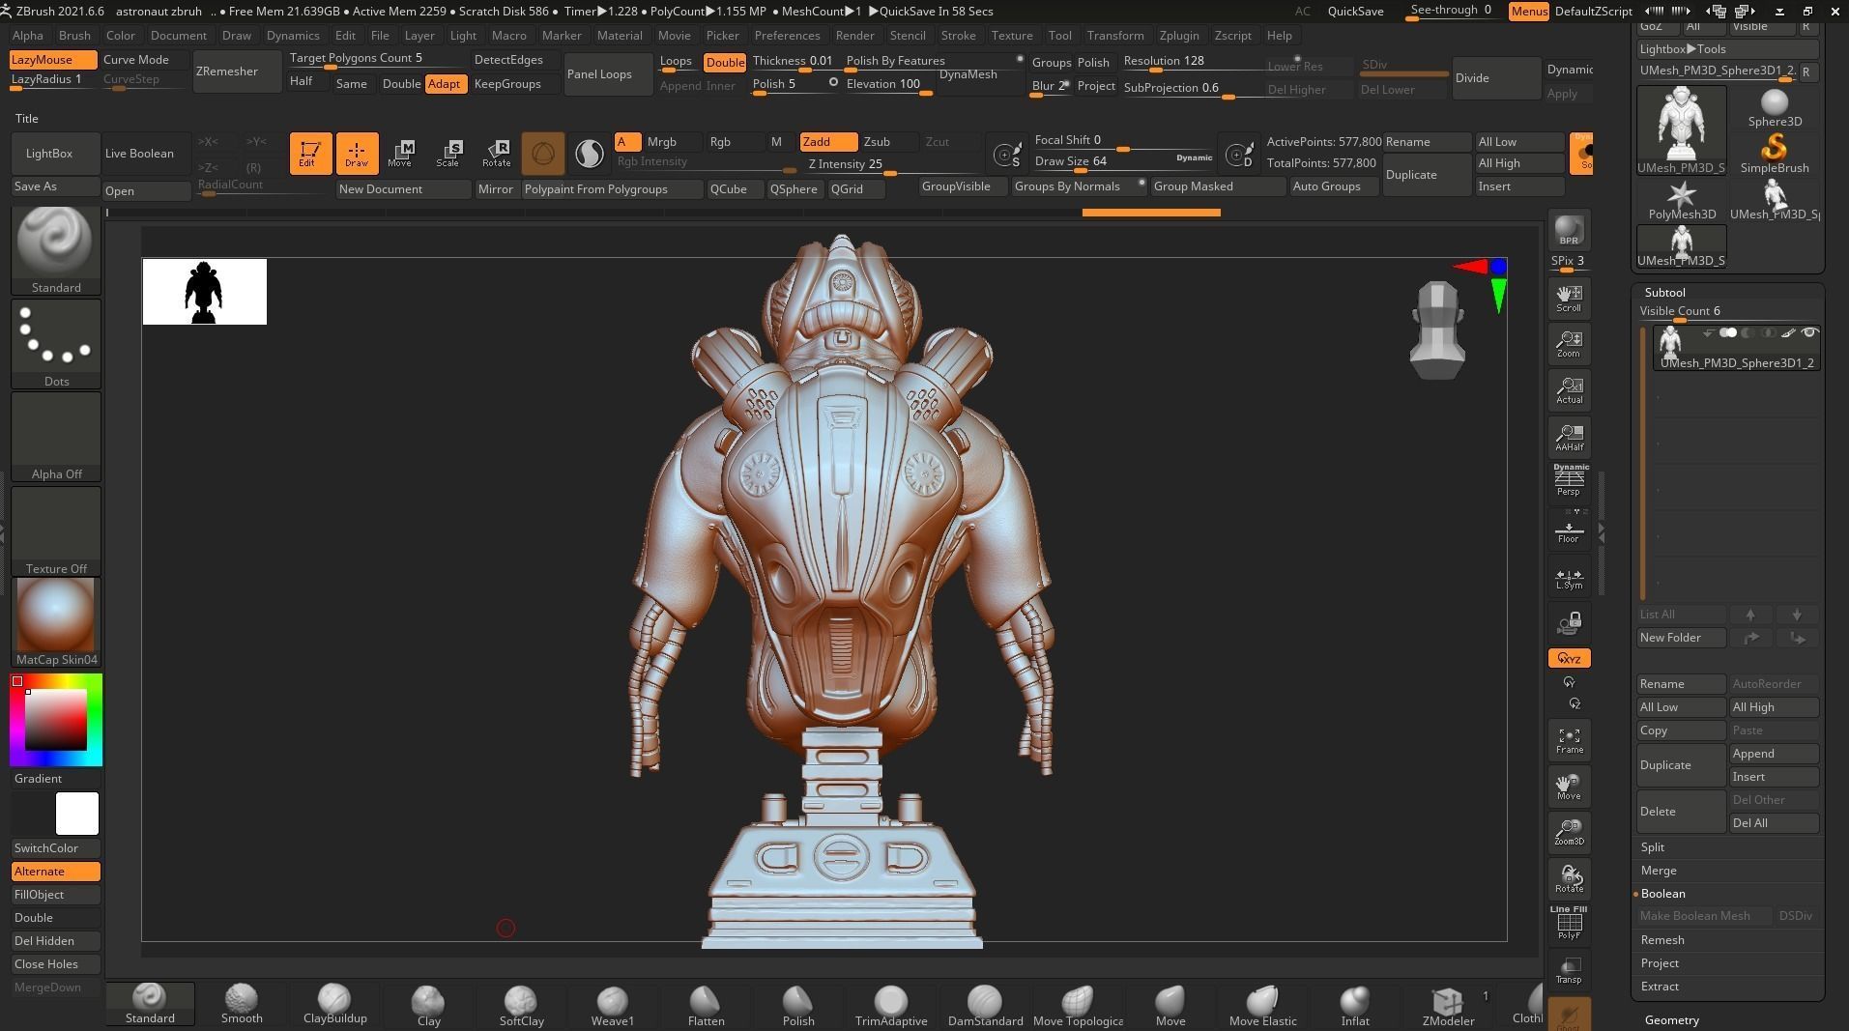The height and width of the screenshot is (1031, 1849).
Task: Select the Inflat brush
Action: click(1355, 1004)
